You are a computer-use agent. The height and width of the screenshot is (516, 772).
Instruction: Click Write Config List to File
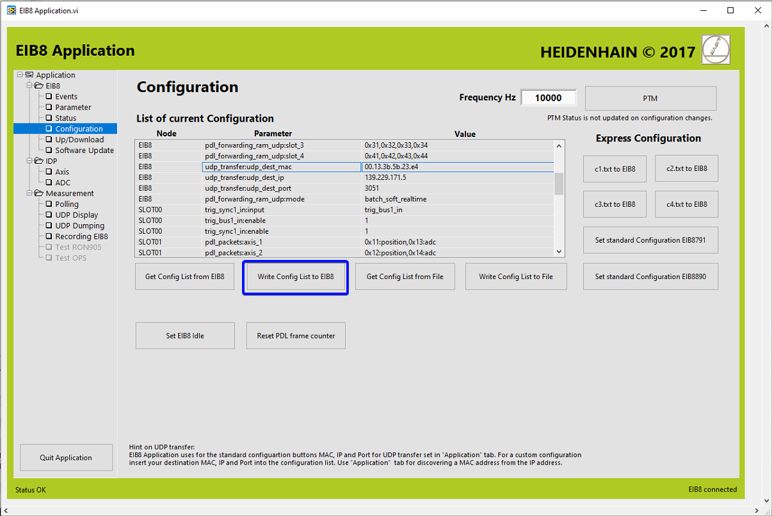[516, 277]
